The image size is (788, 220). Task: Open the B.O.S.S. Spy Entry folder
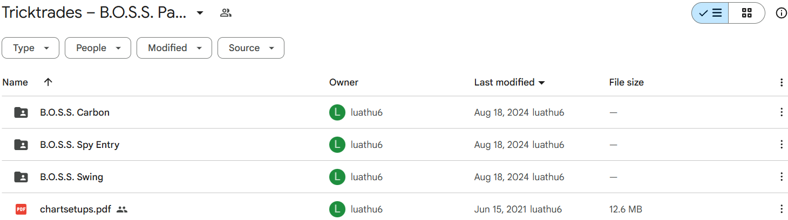point(79,145)
